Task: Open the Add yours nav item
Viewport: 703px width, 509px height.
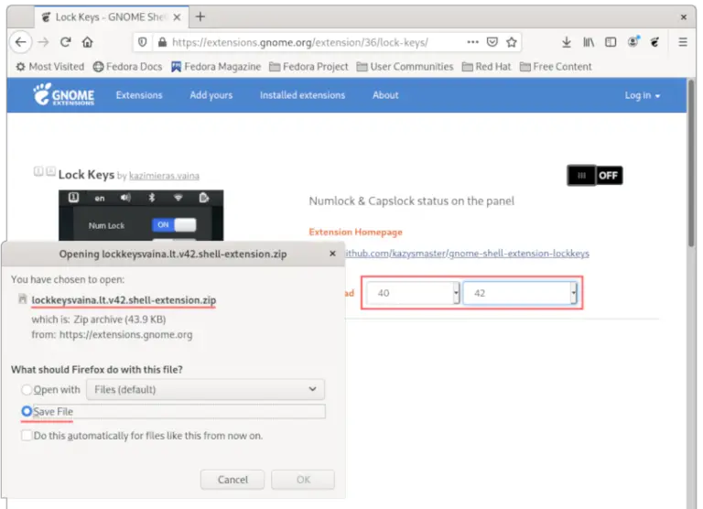Action: click(x=211, y=95)
